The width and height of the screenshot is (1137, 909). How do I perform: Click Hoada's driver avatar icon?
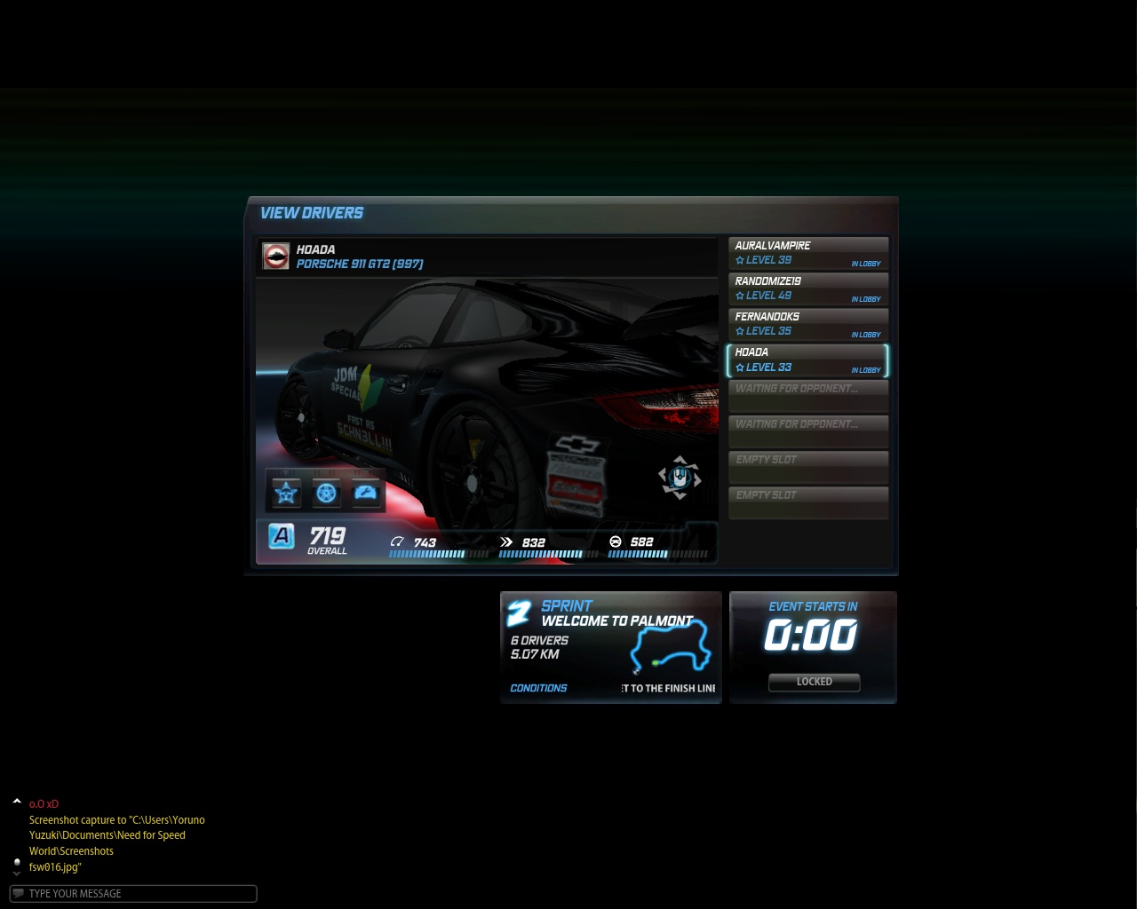pyautogui.click(x=276, y=257)
